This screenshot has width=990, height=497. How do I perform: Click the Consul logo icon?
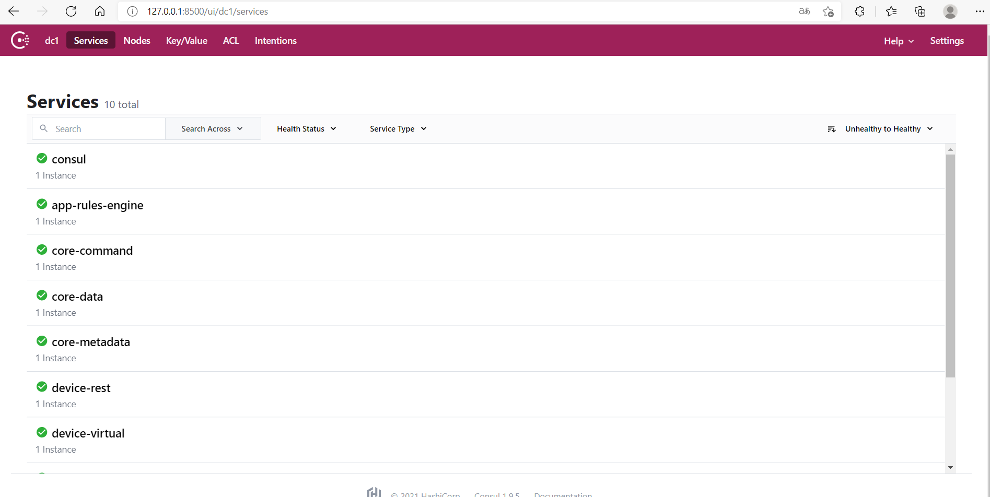tap(20, 40)
